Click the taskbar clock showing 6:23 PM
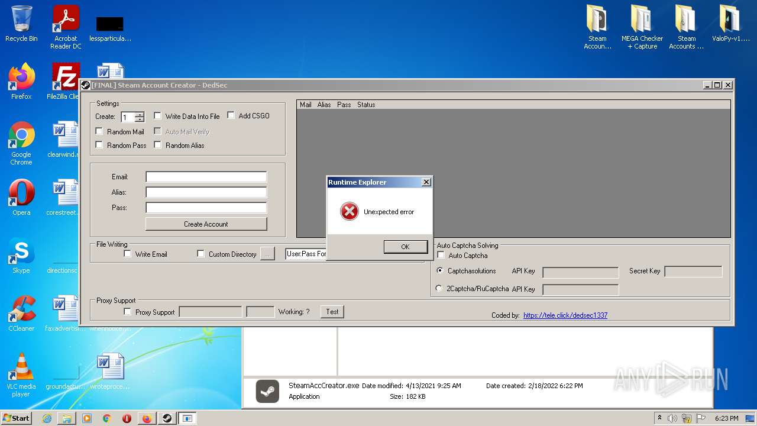 (x=726, y=418)
